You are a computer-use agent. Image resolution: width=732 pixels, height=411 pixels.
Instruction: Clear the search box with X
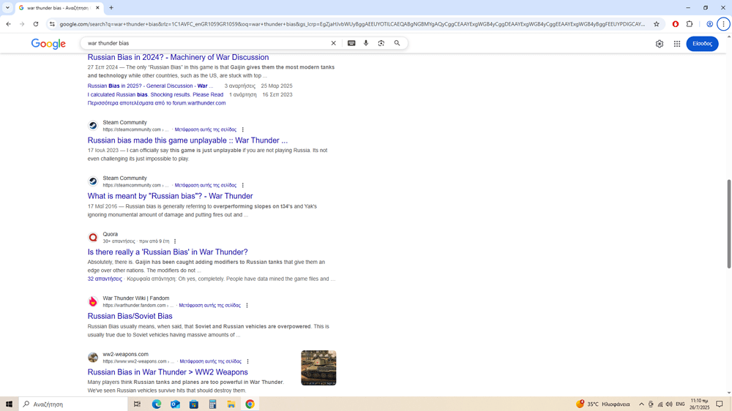point(333,43)
